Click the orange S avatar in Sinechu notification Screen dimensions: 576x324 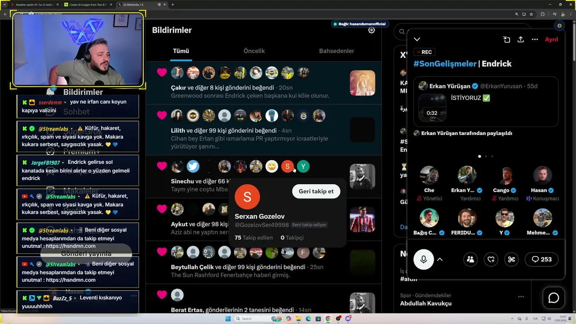[288, 166]
